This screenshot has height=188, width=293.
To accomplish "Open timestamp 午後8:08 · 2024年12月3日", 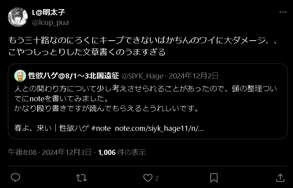I will [x=50, y=152].
